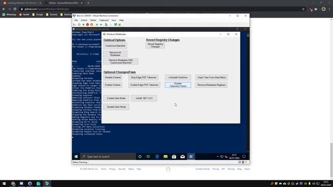333x187 pixels.
Task: Click Remove Bloatware Regkeys button
Action: [x=212, y=85]
